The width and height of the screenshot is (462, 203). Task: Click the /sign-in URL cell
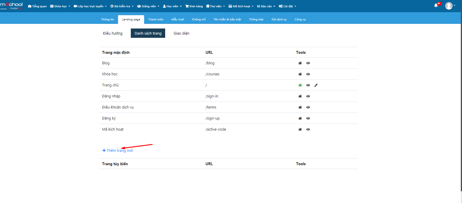click(212, 96)
